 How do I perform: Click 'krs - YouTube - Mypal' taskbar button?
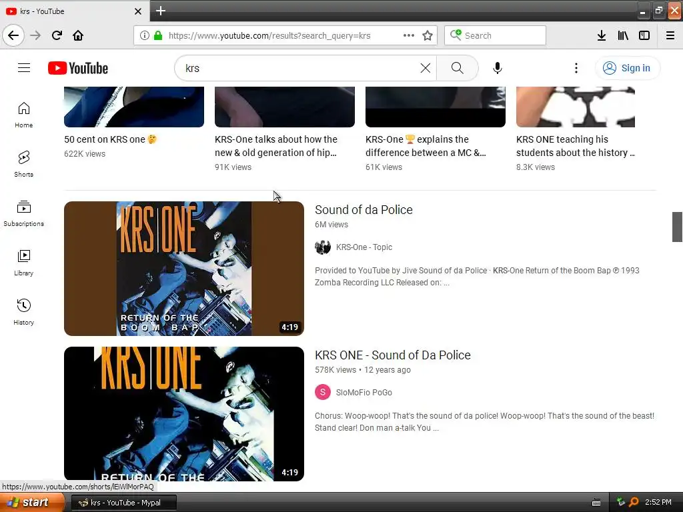pyautogui.click(x=123, y=503)
